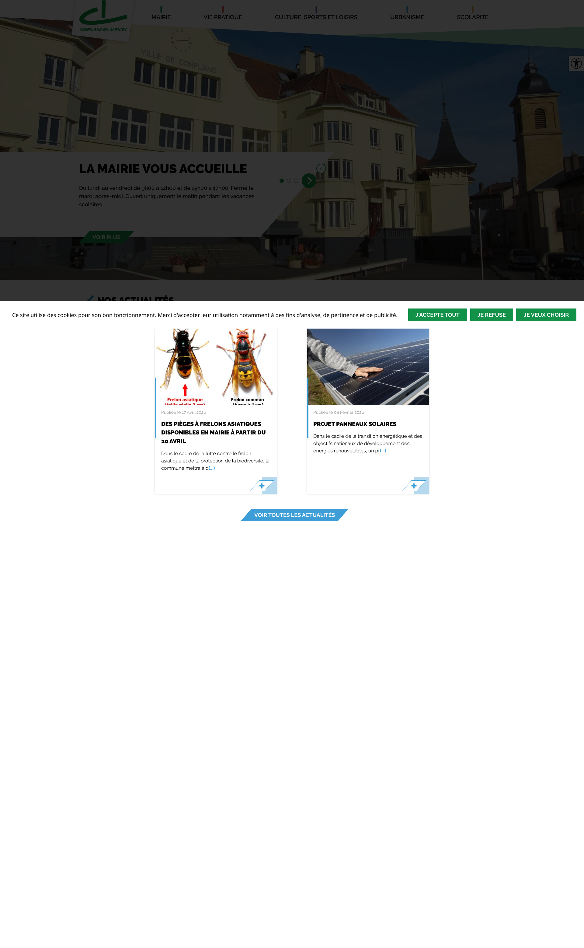Screen dimensions: 584x948
Task: Open the pièges à frelons asiatiques headline
Action: click(213, 432)
